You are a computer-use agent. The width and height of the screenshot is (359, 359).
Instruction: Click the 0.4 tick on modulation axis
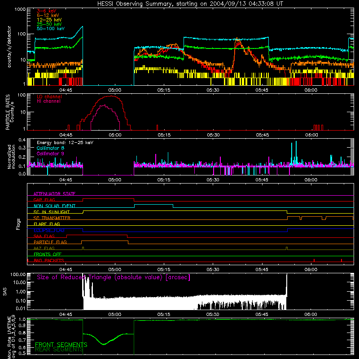coord(22,140)
